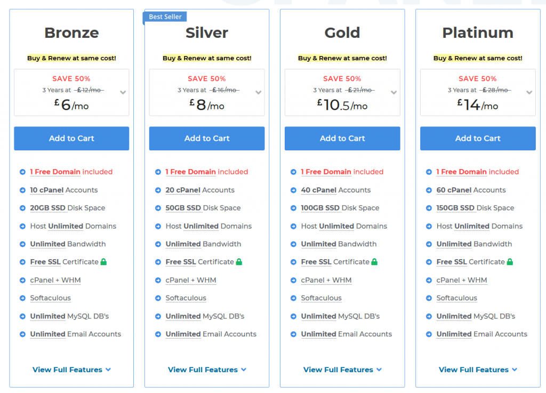The height and width of the screenshot is (393, 546).
Task: Expand View Full Features under Bronze
Action: (x=71, y=370)
